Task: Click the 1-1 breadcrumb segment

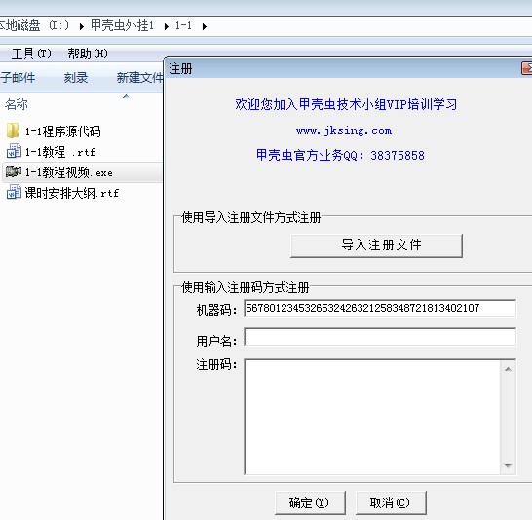Action: (183, 25)
